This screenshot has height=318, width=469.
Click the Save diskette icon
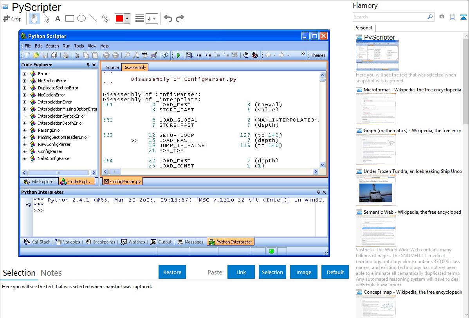(x=45, y=55)
